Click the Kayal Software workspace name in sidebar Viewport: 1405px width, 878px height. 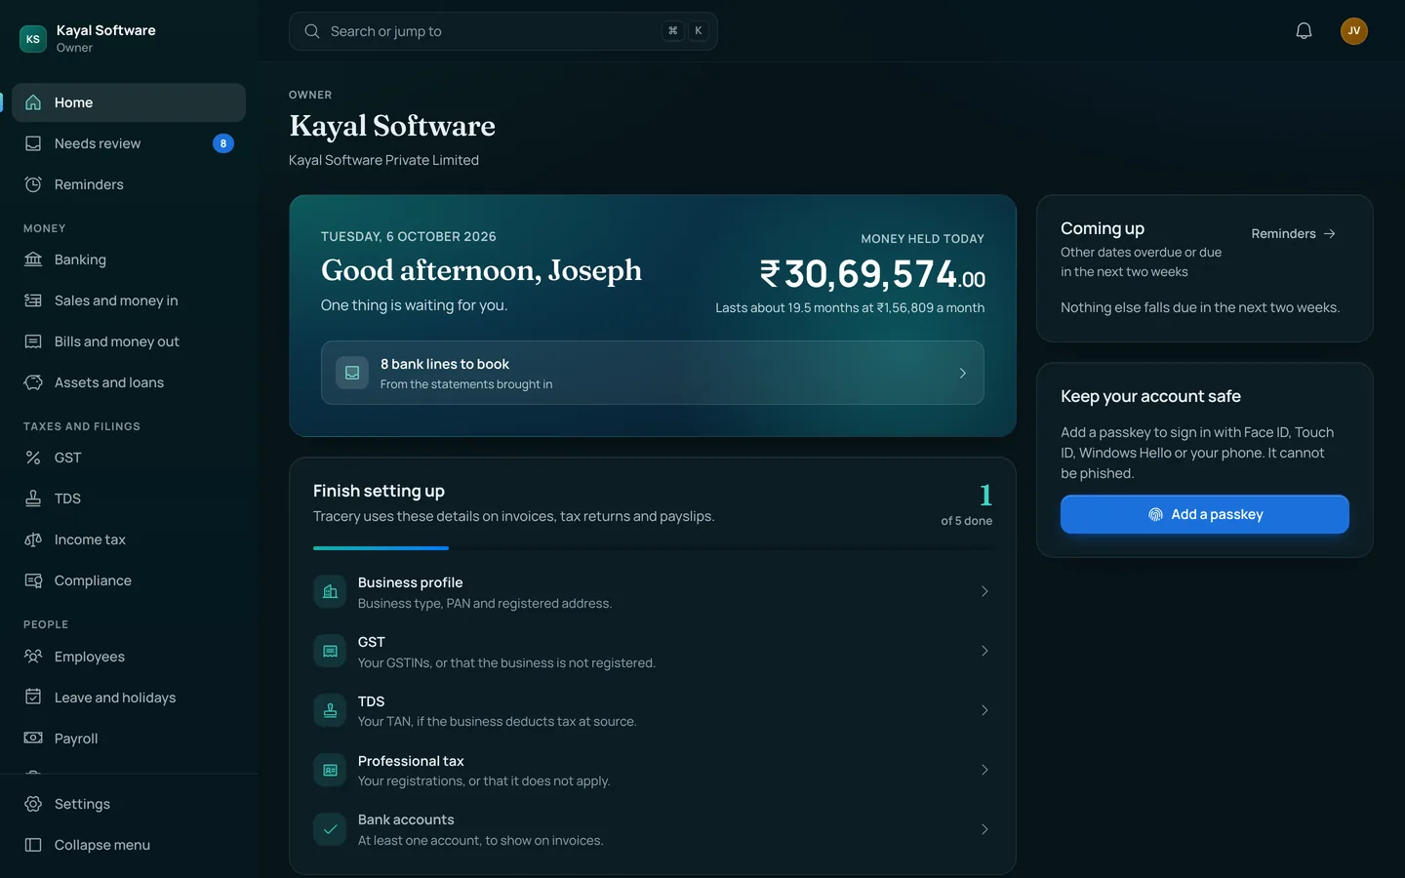point(106,30)
